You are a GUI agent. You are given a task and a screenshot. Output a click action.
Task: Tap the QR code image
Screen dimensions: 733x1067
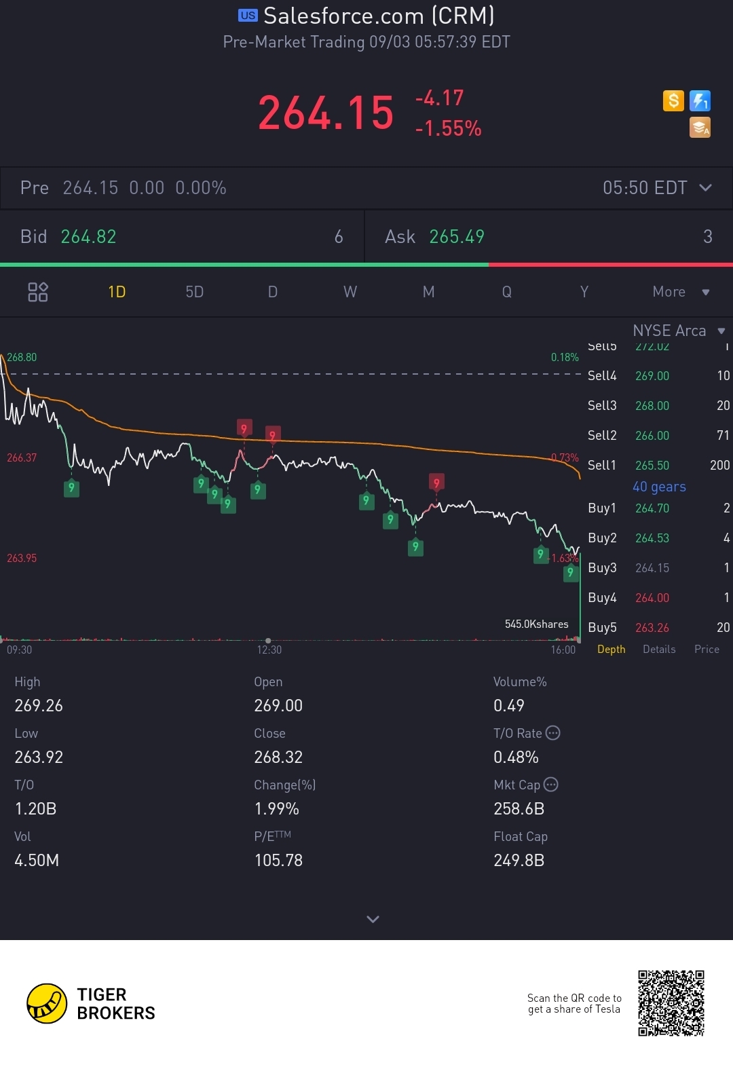(x=671, y=1003)
